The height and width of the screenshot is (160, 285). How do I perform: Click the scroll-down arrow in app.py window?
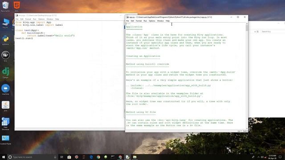click(247, 128)
